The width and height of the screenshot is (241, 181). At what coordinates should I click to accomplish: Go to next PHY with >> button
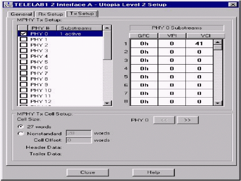tap(188, 120)
